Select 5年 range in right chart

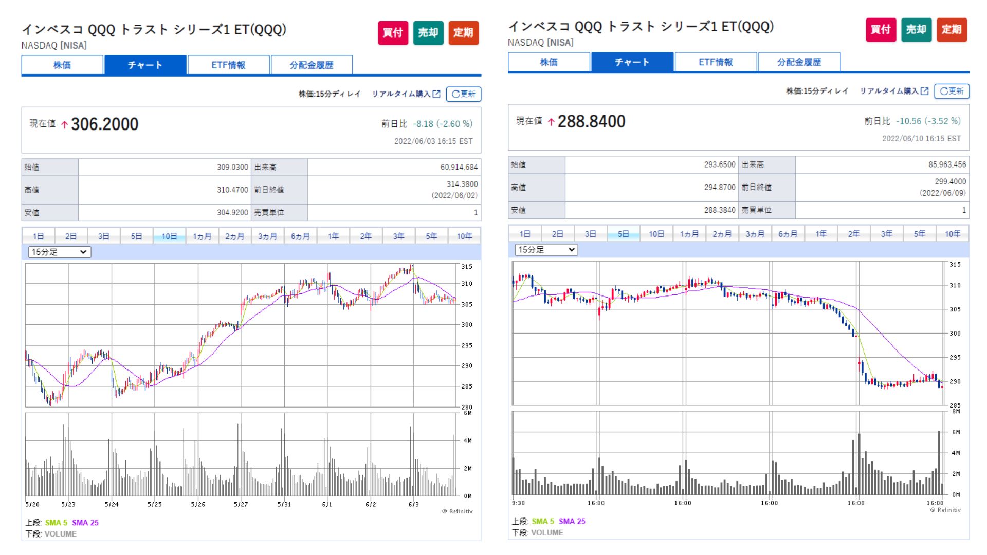[920, 234]
